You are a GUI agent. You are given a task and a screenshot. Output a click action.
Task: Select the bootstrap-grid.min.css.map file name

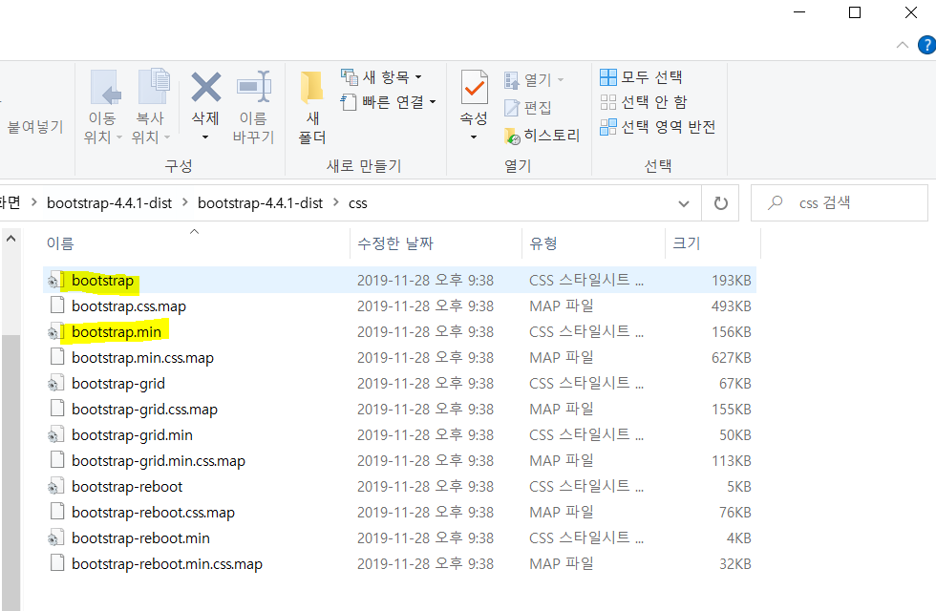tap(159, 461)
